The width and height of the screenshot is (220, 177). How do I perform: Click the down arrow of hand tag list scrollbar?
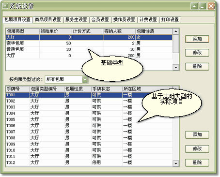(176, 163)
